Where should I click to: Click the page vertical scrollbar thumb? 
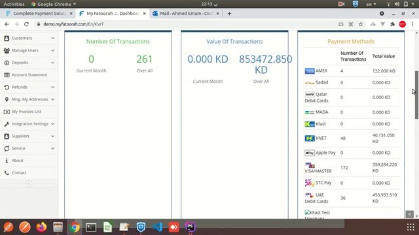[x=416, y=95]
